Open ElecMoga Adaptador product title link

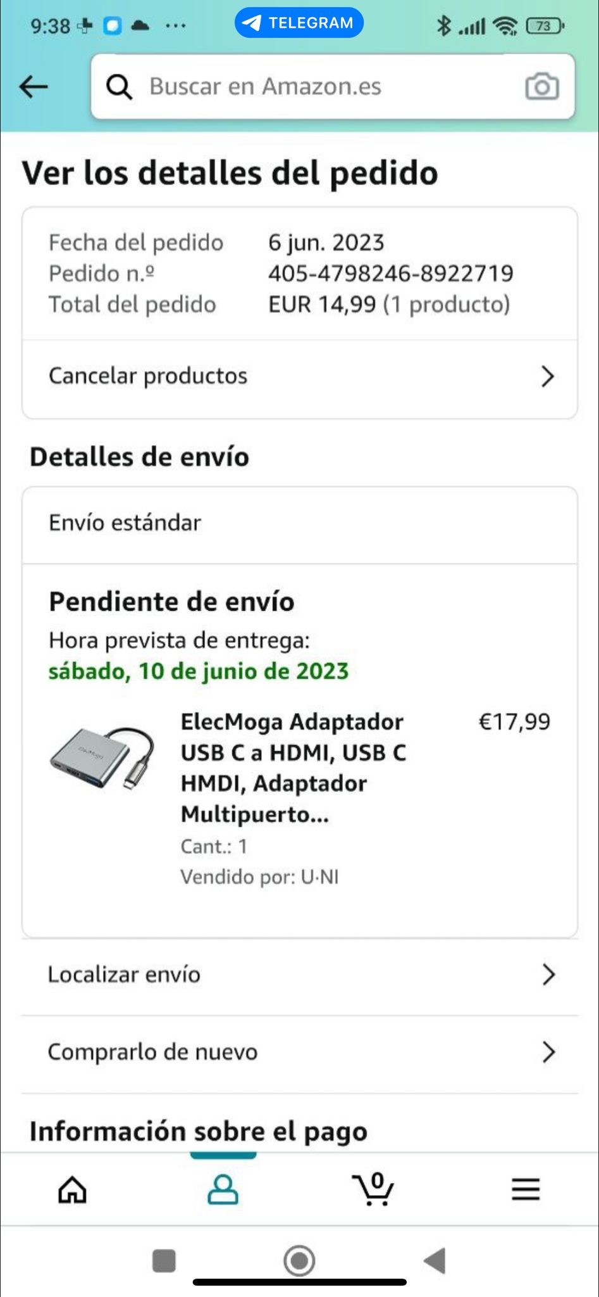point(293,768)
